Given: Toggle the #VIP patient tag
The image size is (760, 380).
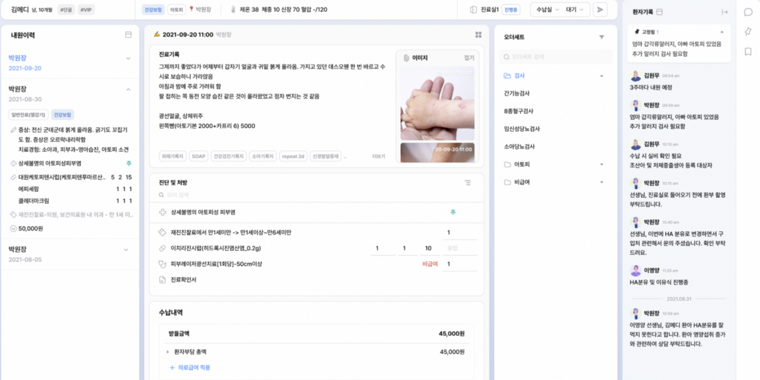Looking at the screenshot, I should 86,9.
